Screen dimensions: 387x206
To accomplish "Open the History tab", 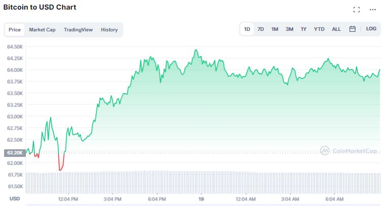I will click(x=109, y=30).
